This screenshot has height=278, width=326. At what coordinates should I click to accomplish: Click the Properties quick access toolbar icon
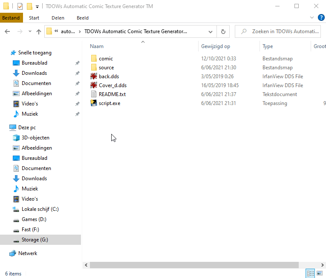(20, 6)
